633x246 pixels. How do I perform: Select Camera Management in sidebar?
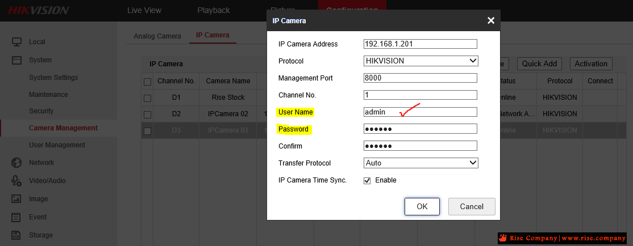pyautogui.click(x=64, y=128)
